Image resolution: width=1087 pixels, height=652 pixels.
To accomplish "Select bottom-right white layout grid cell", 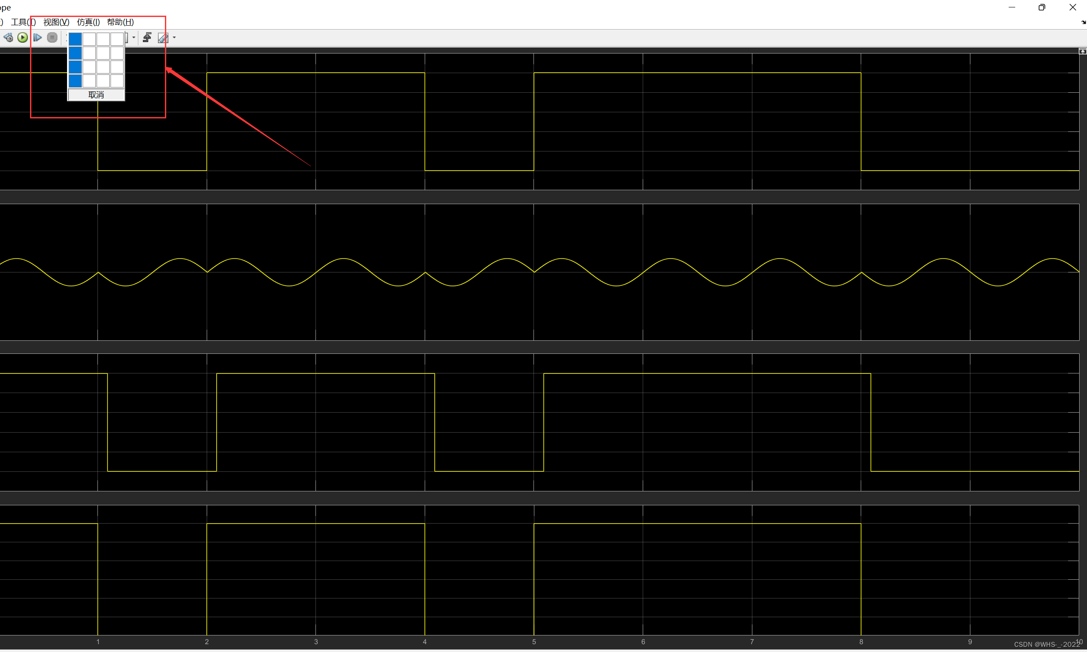I will (x=117, y=81).
